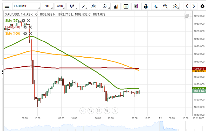The width and height of the screenshot is (206, 132).
Task: Expand the 1H timeframe dropdown
Action: [48, 6]
